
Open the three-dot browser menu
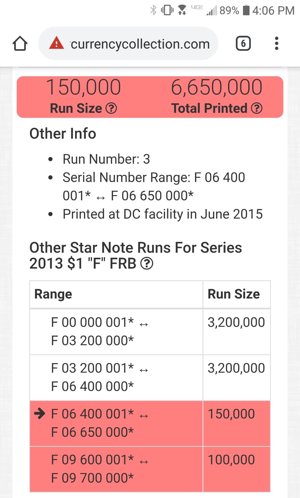click(x=276, y=43)
